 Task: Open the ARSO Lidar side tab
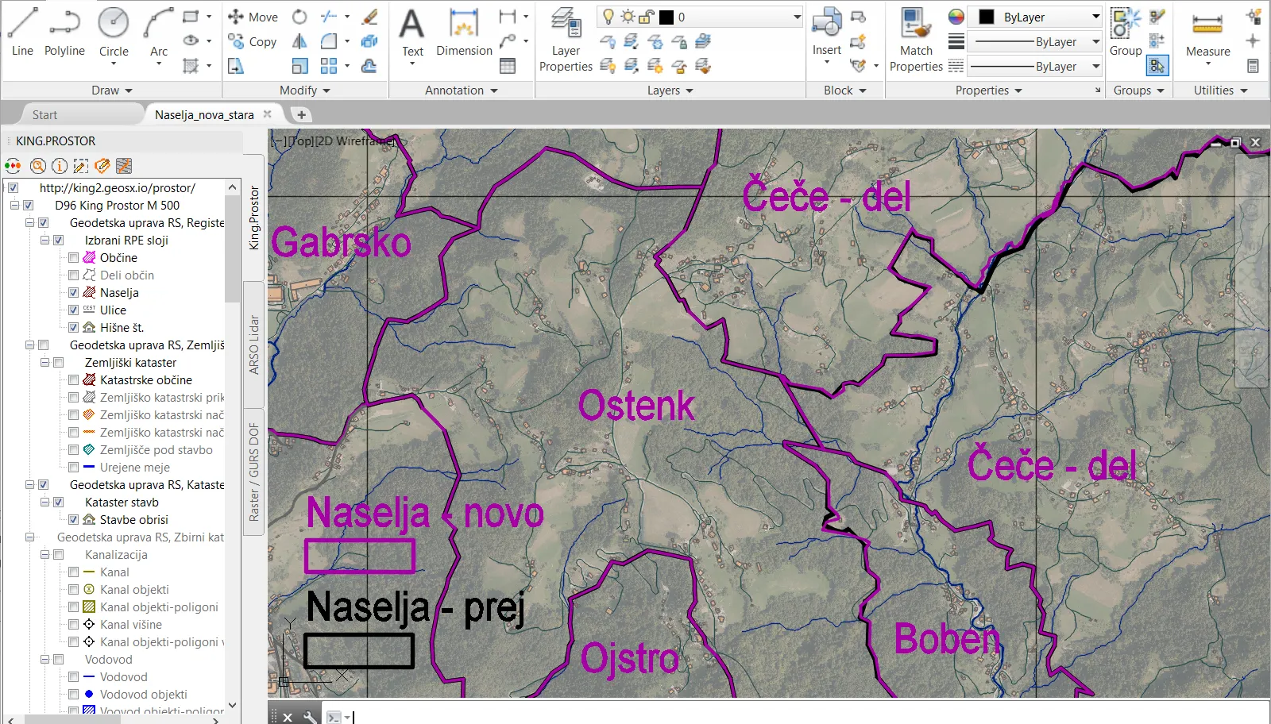click(x=254, y=345)
